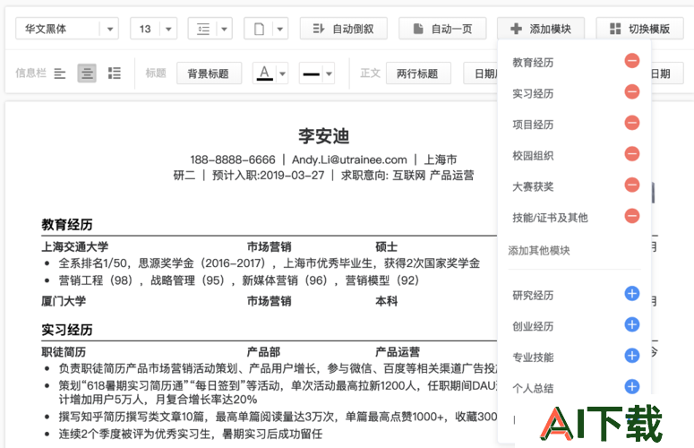Select 专业技能 in the module menu
This screenshot has width=694, height=448.
tap(533, 358)
